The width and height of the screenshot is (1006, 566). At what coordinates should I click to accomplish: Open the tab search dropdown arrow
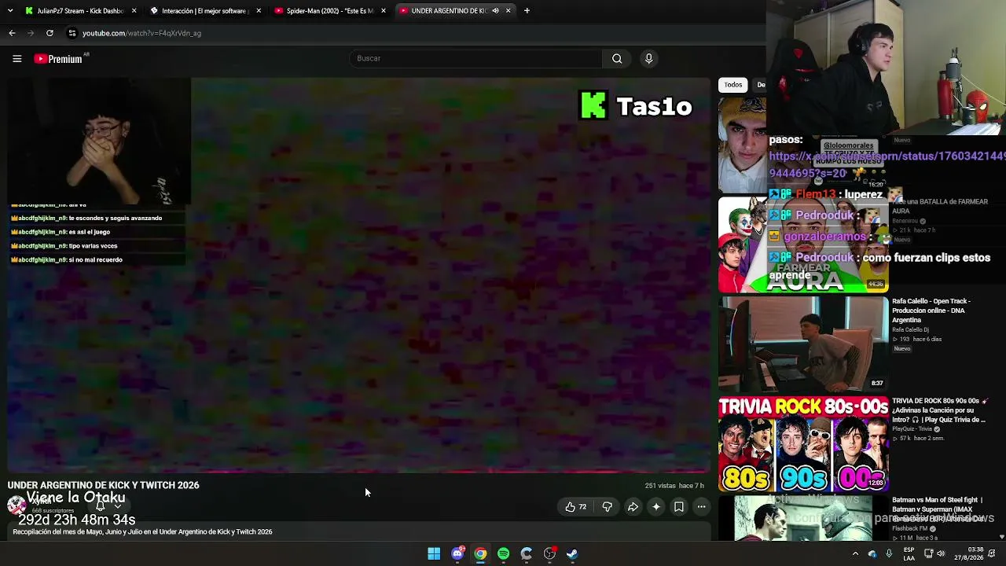coord(9,11)
